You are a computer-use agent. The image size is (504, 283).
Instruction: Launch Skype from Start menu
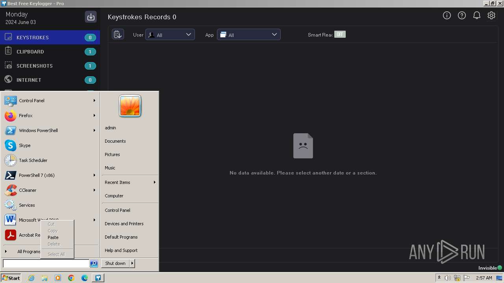[50, 145]
